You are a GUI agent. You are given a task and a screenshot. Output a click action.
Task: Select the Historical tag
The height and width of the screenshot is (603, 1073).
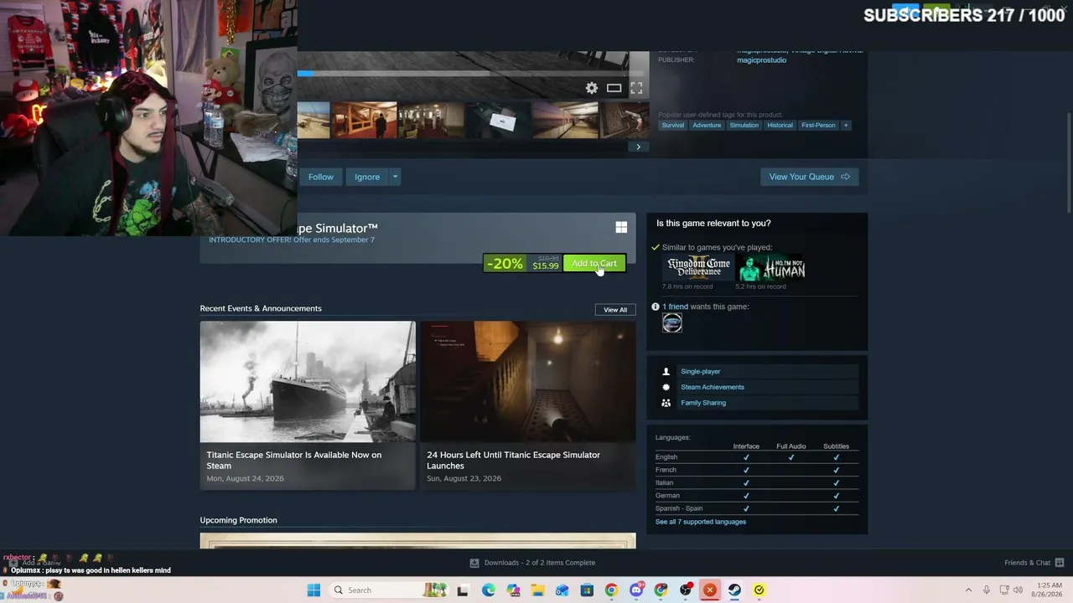[780, 126]
